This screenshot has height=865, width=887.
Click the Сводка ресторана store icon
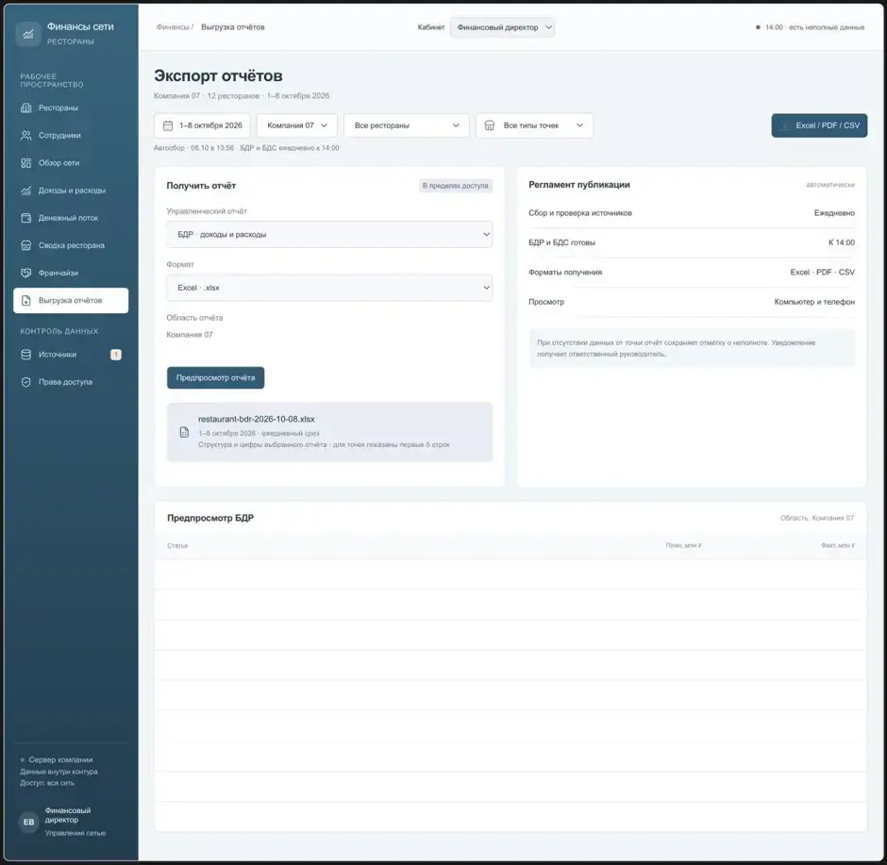(x=26, y=245)
